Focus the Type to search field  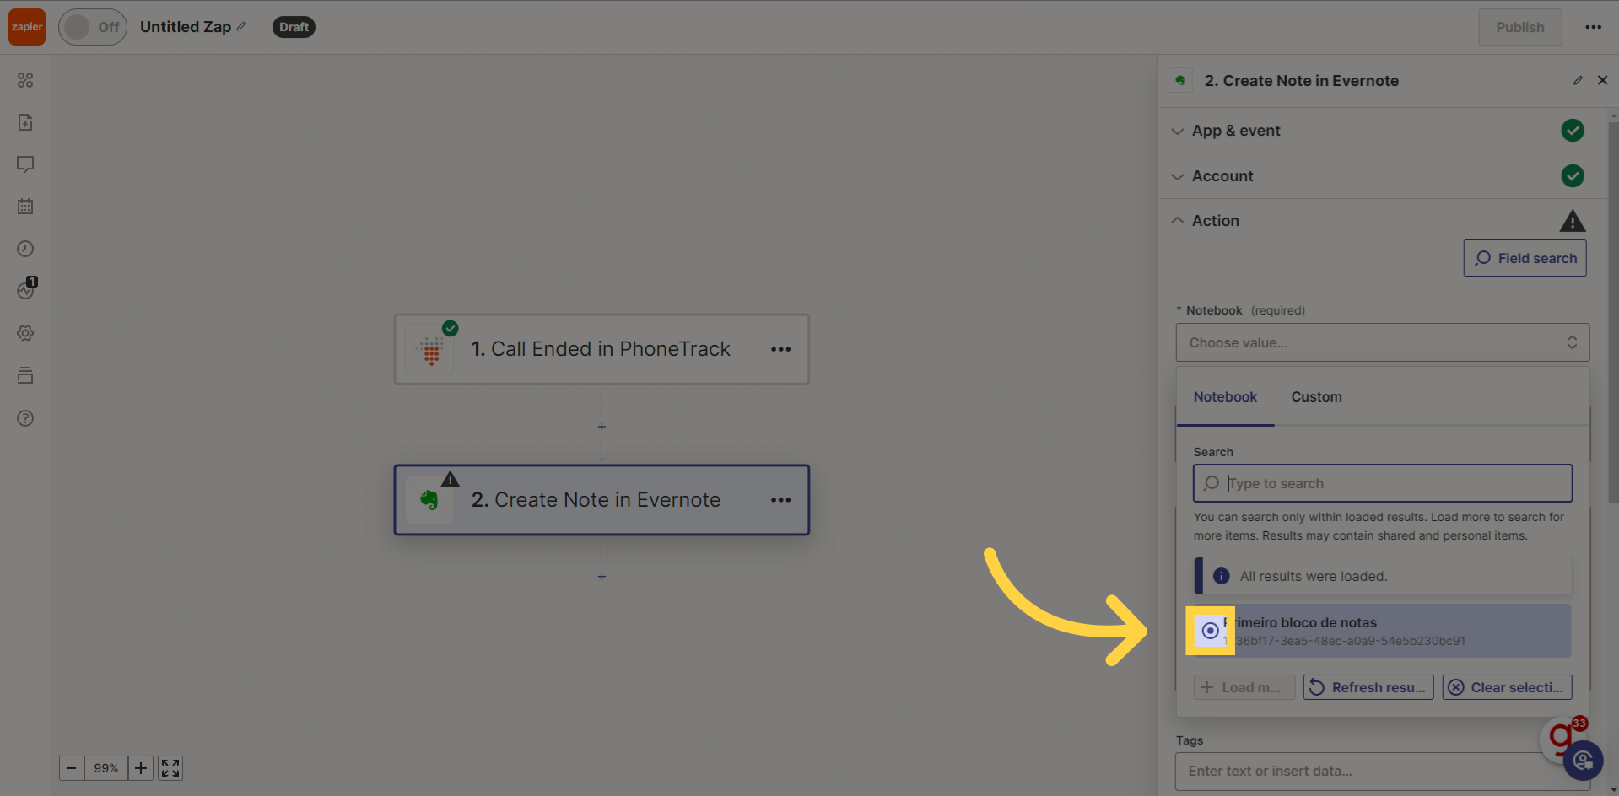[1383, 483]
